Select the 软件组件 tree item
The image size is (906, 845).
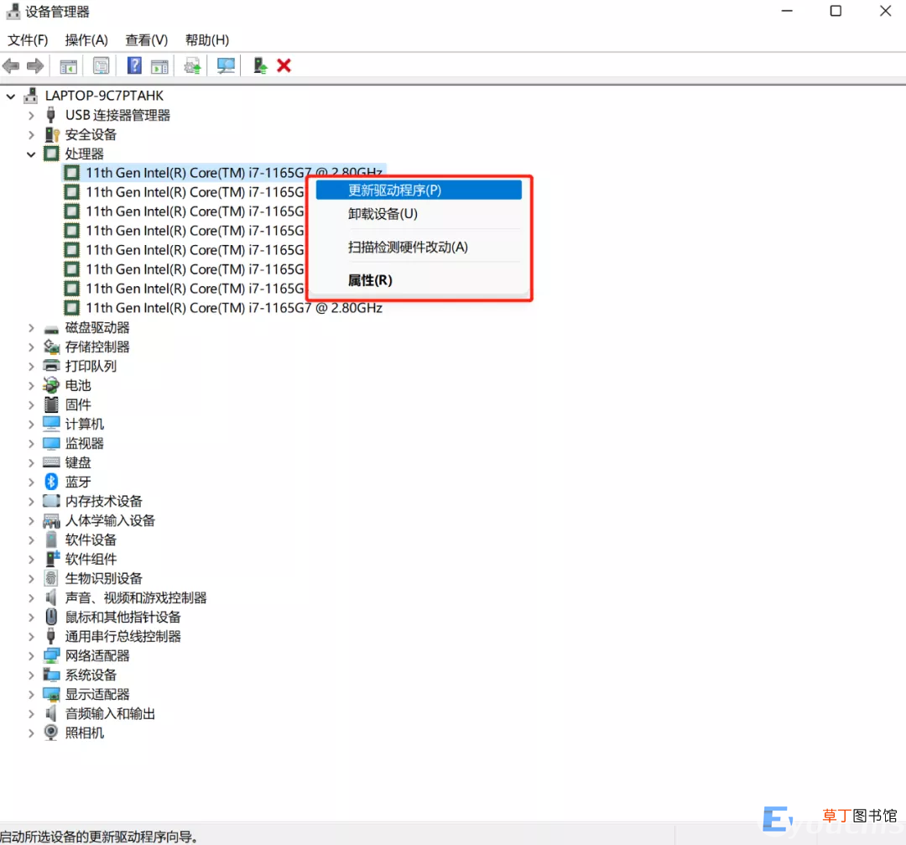point(91,559)
